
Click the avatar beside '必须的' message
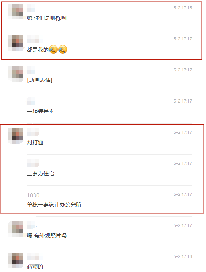point(16,260)
